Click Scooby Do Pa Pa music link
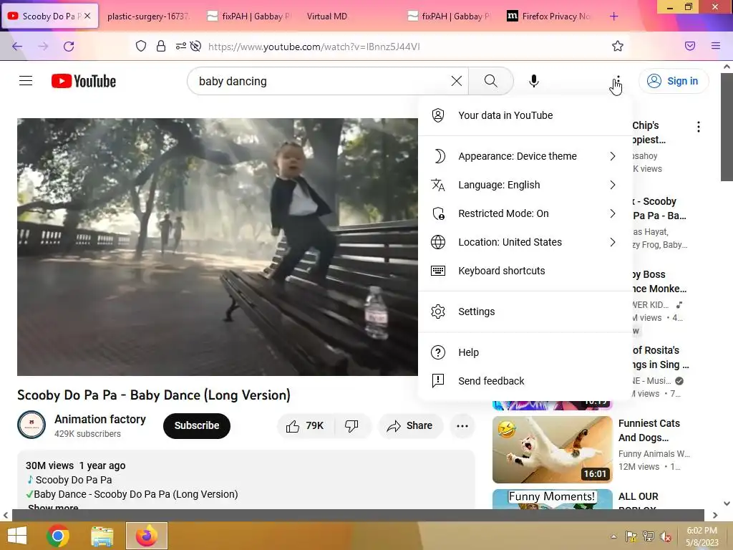Viewport: 733px width, 550px height. [x=74, y=480]
